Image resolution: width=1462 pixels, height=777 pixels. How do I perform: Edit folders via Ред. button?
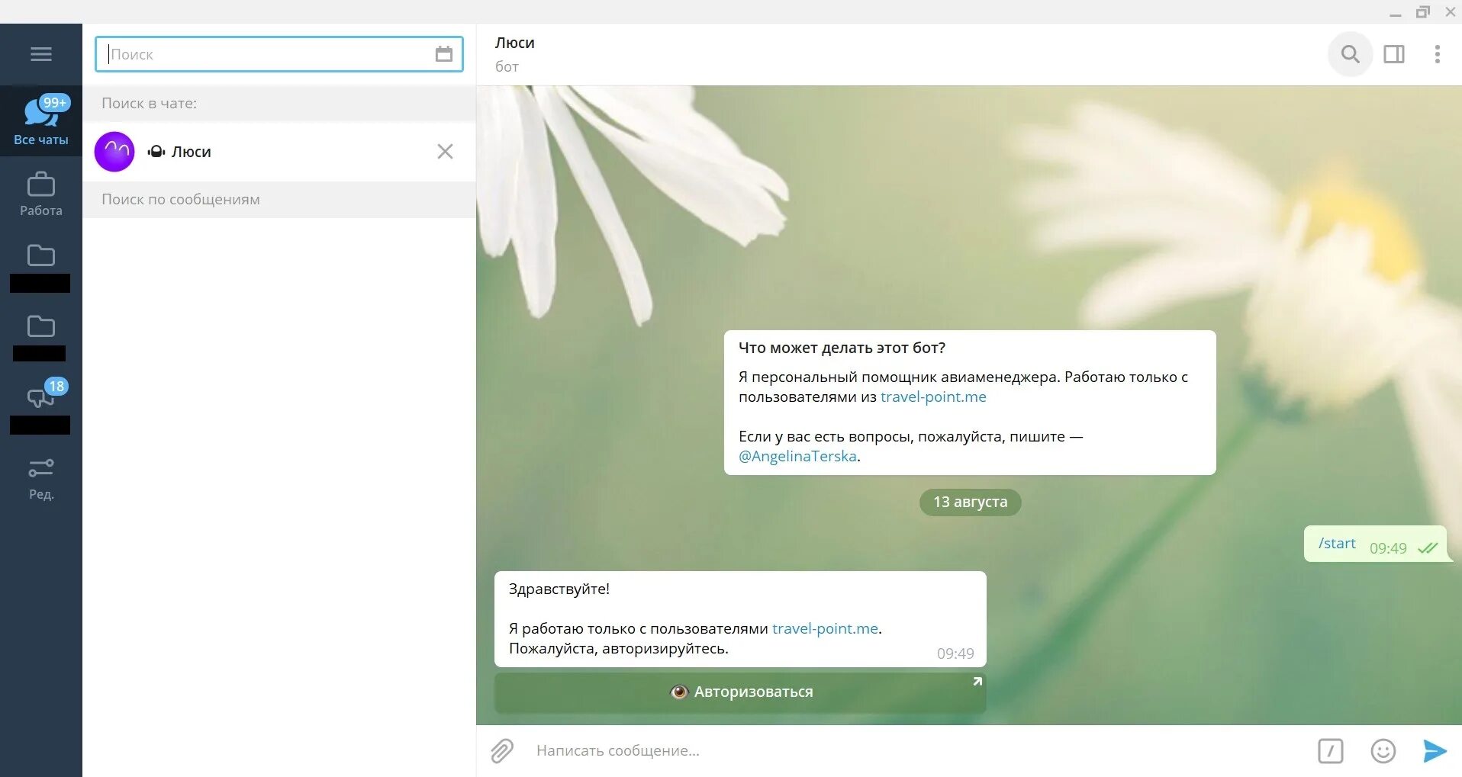pyautogui.click(x=41, y=479)
